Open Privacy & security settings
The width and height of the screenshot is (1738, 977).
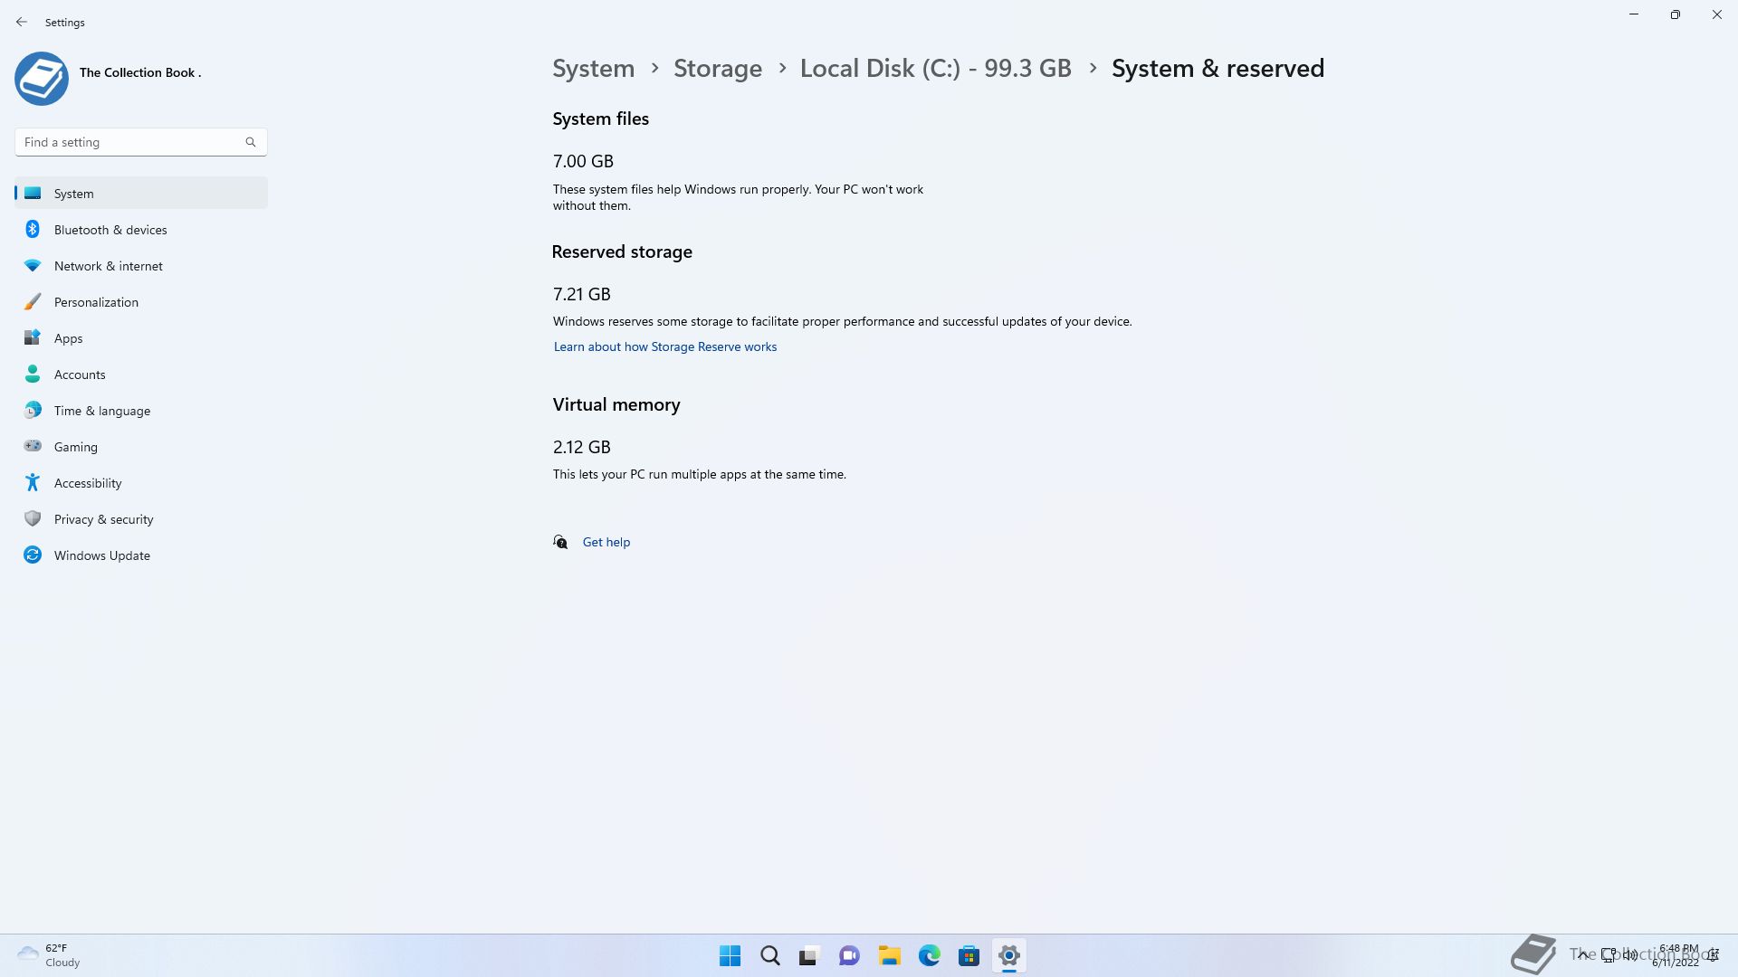(103, 519)
